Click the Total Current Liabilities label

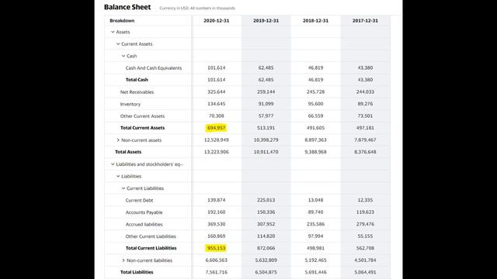pyautogui.click(x=151, y=248)
